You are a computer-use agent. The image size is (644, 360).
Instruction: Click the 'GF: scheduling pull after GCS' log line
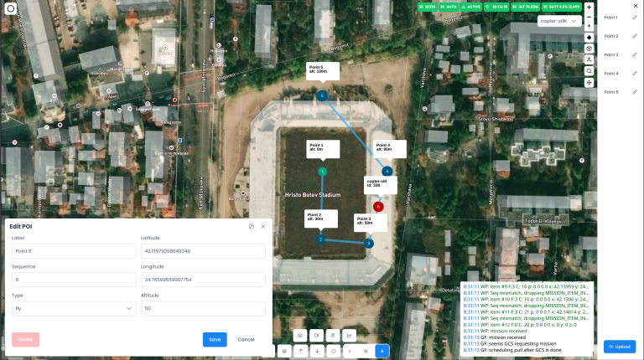click(x=512, y=350)
